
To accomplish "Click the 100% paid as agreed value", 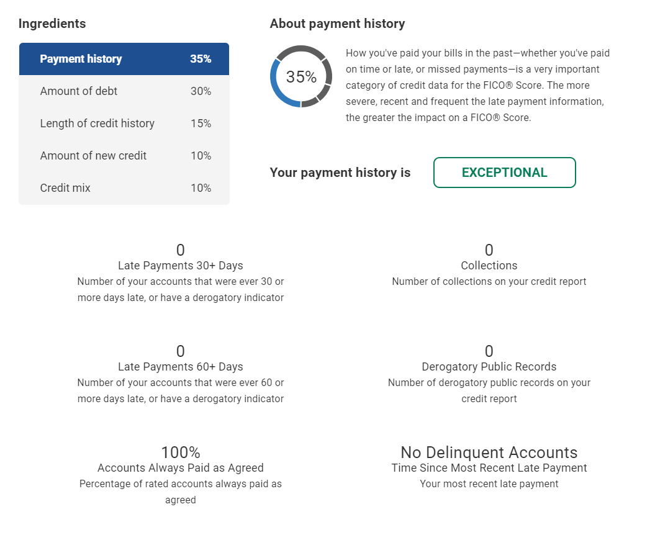I will [181, 452].
